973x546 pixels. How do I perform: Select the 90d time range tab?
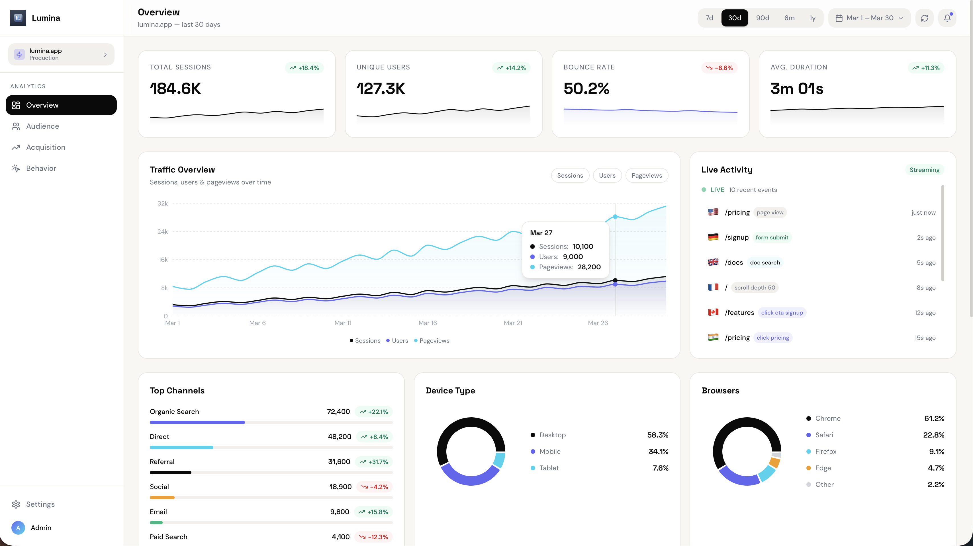coord(763,18)
